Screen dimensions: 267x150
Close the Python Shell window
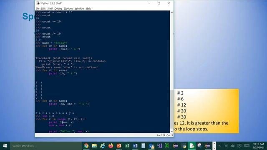(x=169, y=3)
